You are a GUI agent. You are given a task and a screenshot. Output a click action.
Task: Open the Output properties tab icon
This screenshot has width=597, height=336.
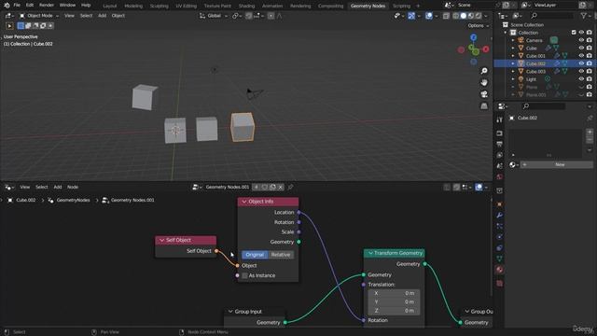[x=500, y=144]
